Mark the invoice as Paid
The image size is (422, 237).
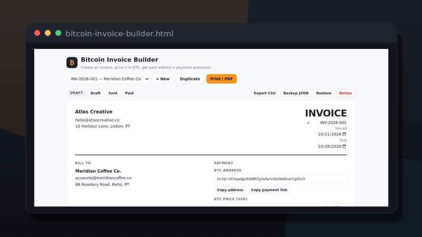129,93
